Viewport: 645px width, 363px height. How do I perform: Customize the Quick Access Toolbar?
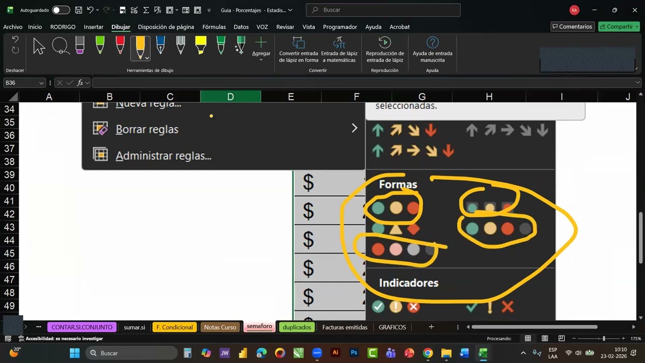(209, 10)
